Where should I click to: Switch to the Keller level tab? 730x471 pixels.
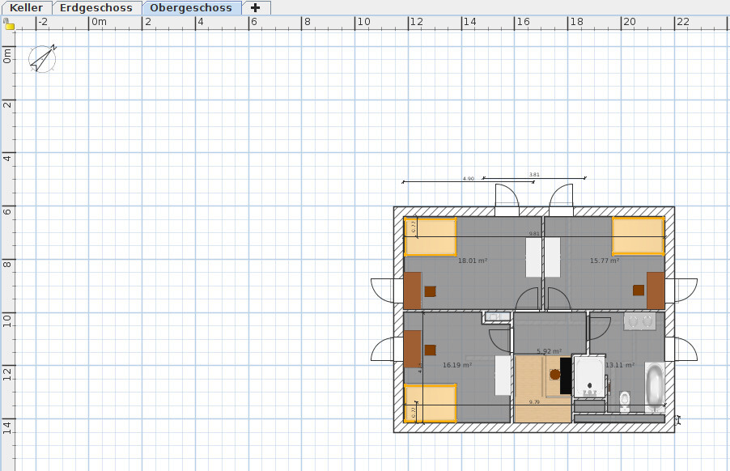(x=26, y=7)
